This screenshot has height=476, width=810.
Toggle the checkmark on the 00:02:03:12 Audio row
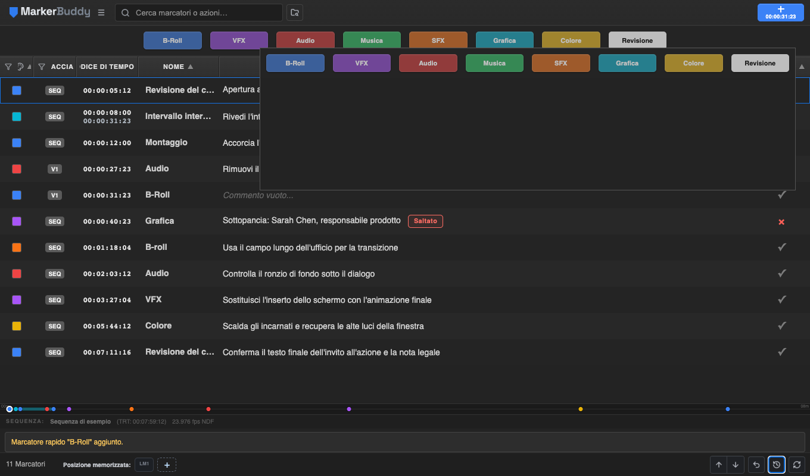(782, 273)
